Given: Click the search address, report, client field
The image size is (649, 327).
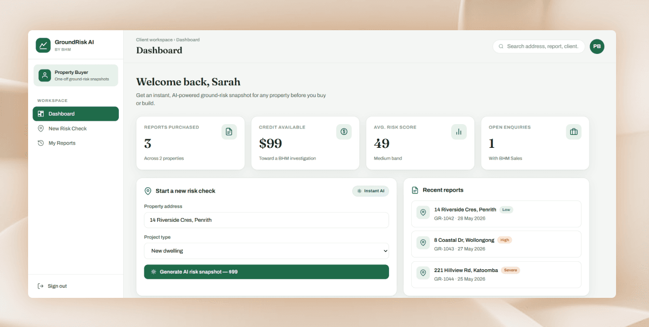Looking at the screenshot, I should [x=539, y=46].
